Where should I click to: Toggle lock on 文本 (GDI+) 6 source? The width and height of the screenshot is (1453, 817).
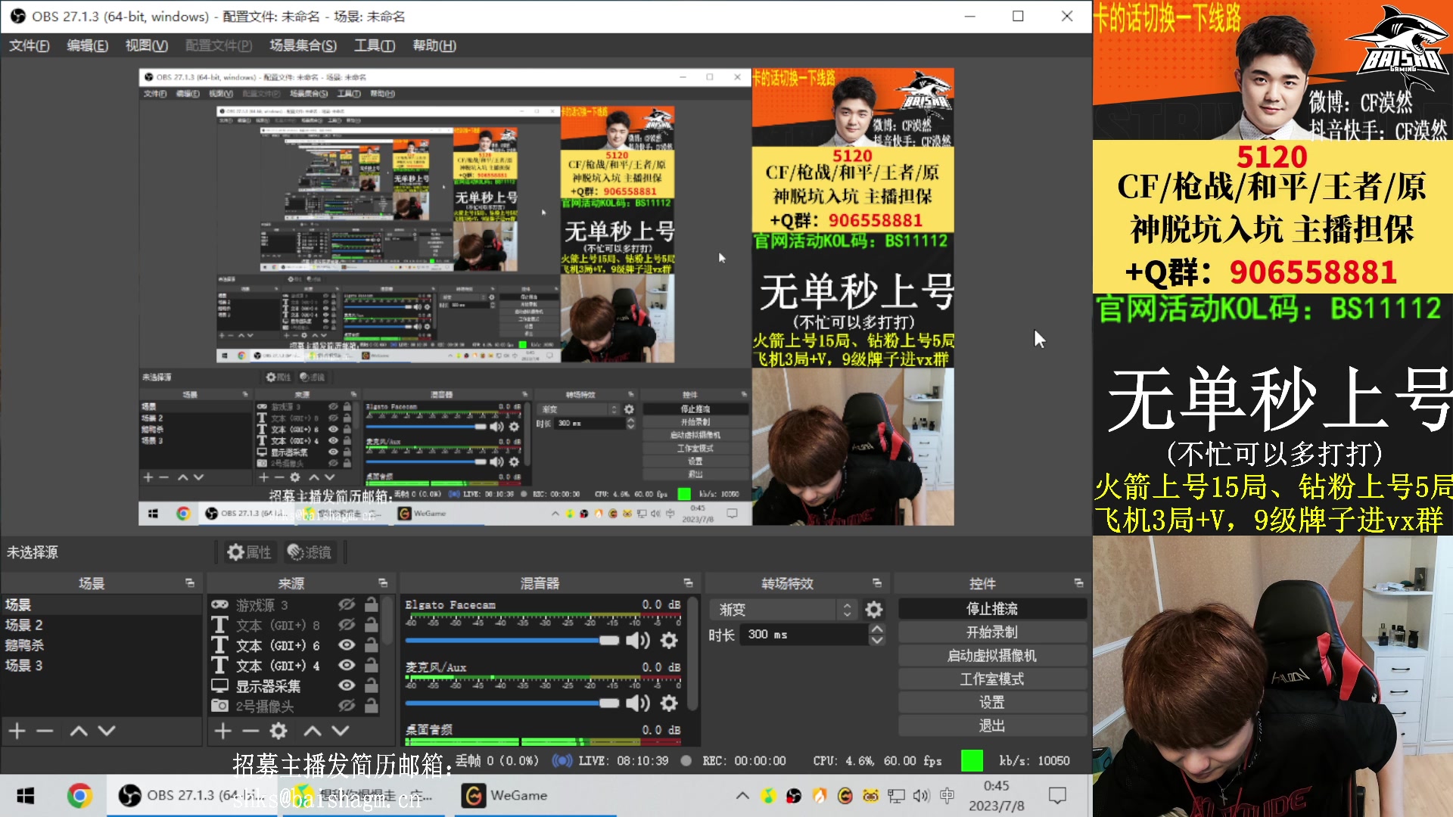click(x=371, y=645)
